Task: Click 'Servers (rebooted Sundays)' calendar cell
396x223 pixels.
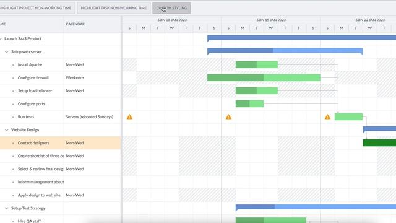Action: 92,117
